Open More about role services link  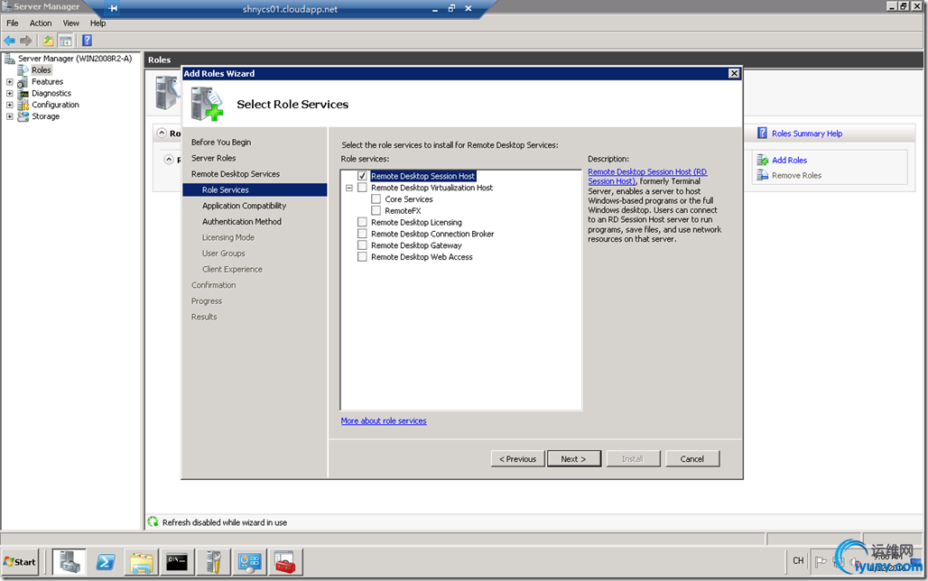(x=384, y=420)
